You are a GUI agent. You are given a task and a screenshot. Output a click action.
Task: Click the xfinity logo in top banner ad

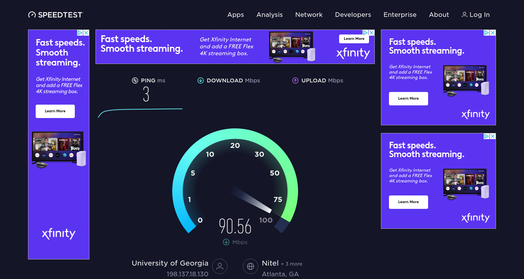(353, 53)
